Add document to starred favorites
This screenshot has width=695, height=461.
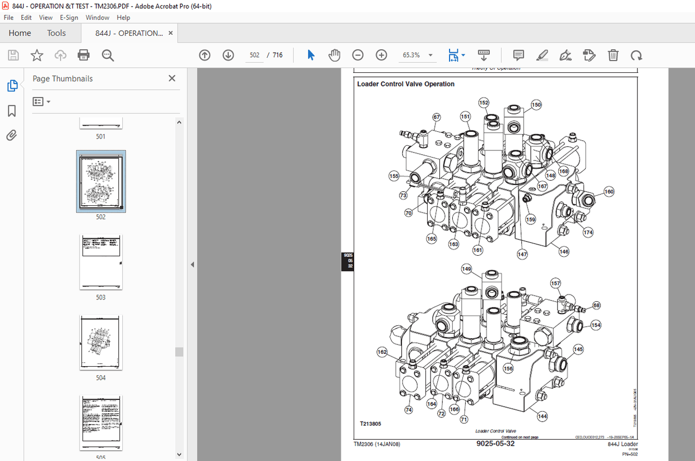coord(37,55)
